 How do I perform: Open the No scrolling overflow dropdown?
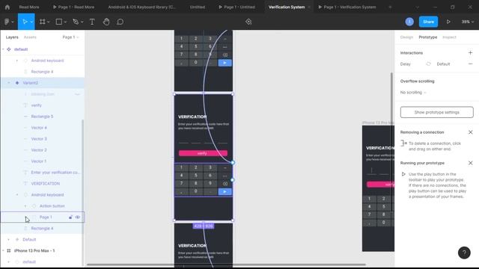pos(413,93)
